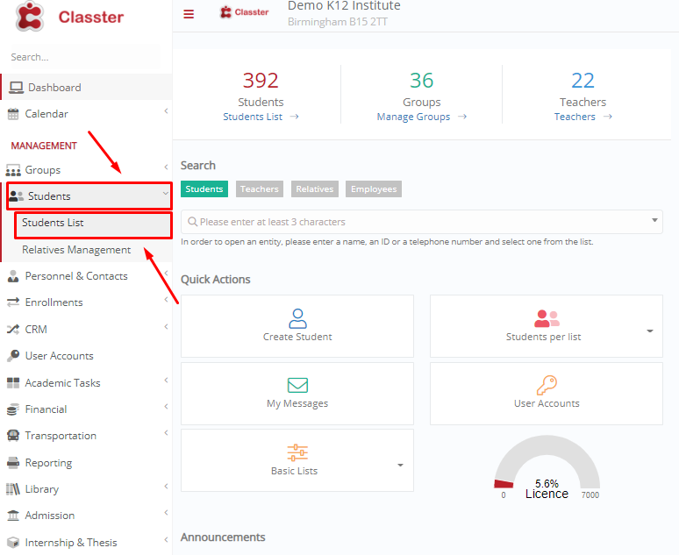
Task: Click the CRM shuffle icon
Action: click(13, 330)
